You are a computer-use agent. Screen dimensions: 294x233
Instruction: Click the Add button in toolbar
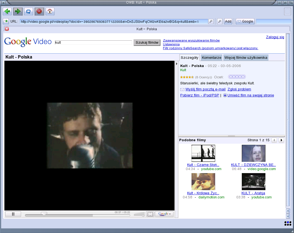228,21
